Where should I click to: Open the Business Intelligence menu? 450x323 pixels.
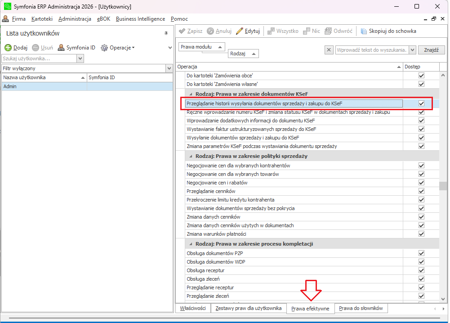[141, 19]
